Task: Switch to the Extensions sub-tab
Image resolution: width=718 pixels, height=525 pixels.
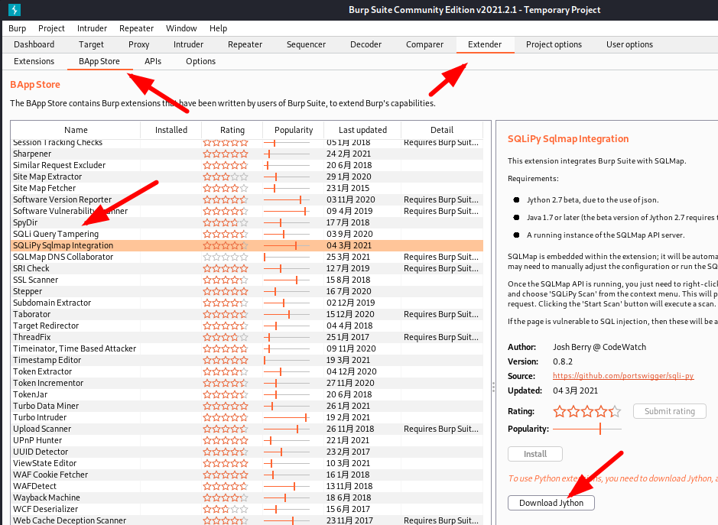Action: coord(34,61)
